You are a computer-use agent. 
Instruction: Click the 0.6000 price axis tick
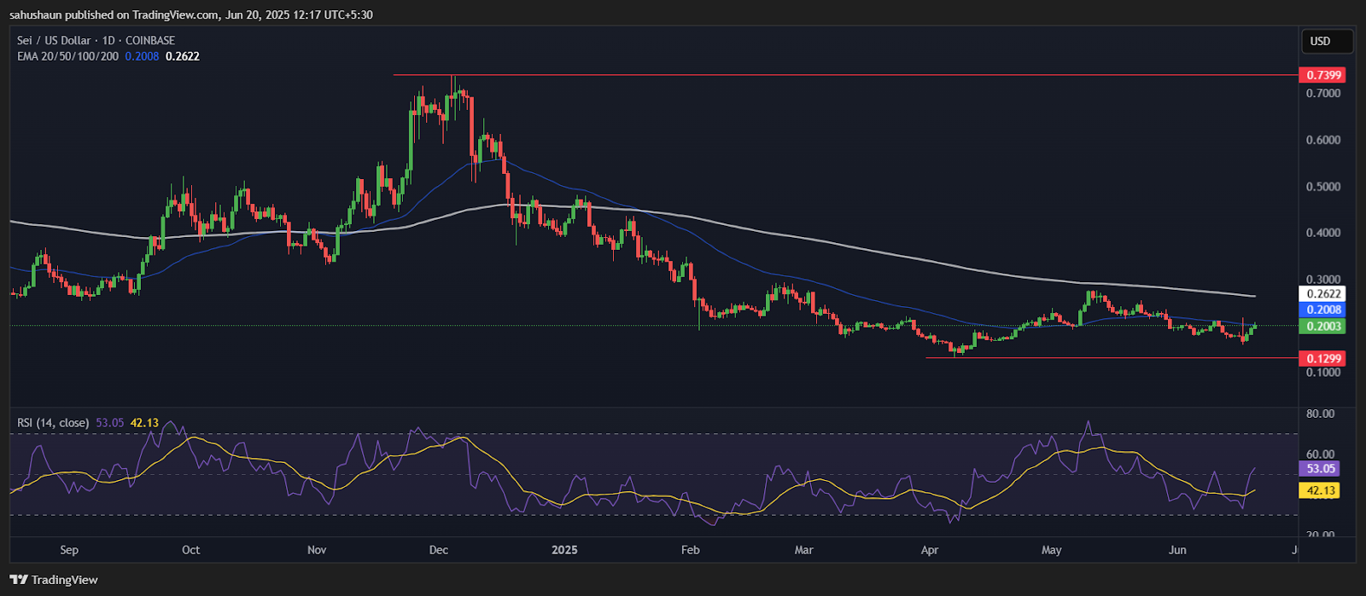[x=1323, y=140]
